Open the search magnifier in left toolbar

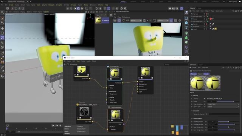(2, 12)
